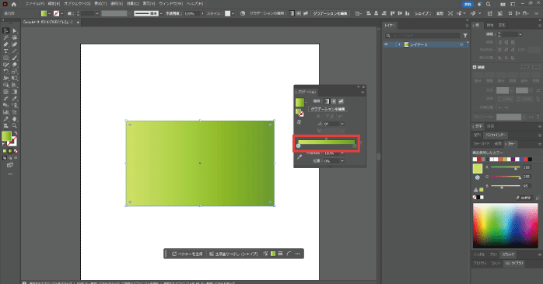The image size is (543, 284).
Task: Open the ヘルプ menu
Action: (x=195, y=4)
